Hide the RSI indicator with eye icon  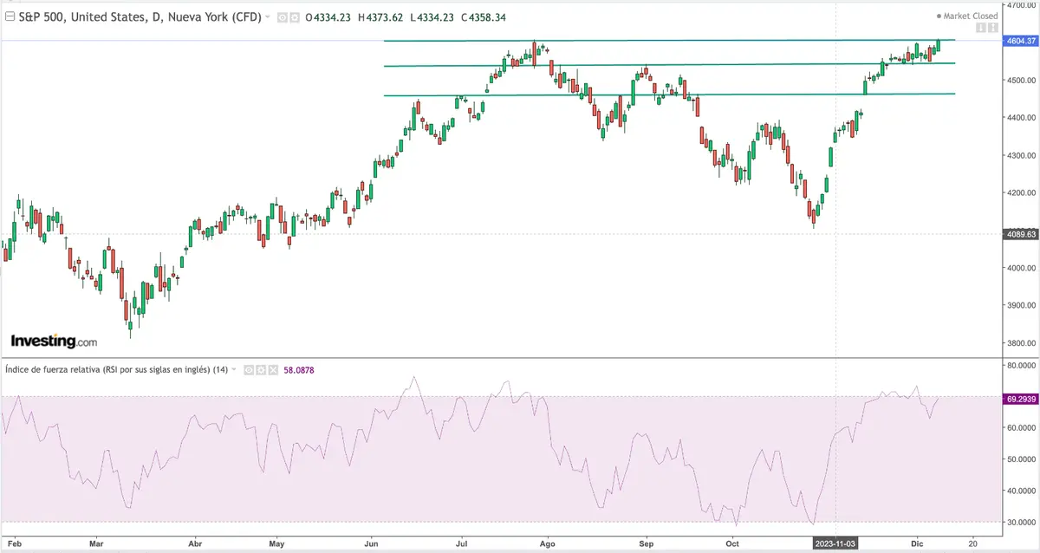247,370
